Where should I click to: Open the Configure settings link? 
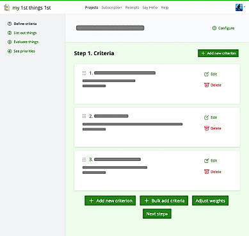tap(223, 28)
